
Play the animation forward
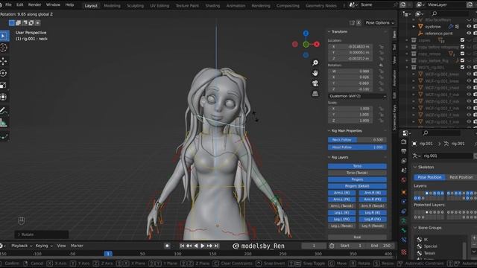pos(202,246)
